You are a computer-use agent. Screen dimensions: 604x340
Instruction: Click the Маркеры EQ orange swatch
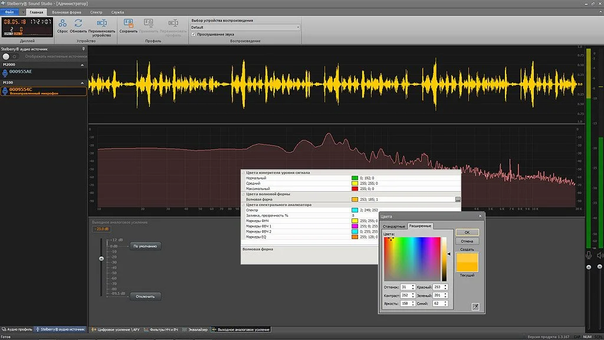pyautogui.click(x=354, y=237)
